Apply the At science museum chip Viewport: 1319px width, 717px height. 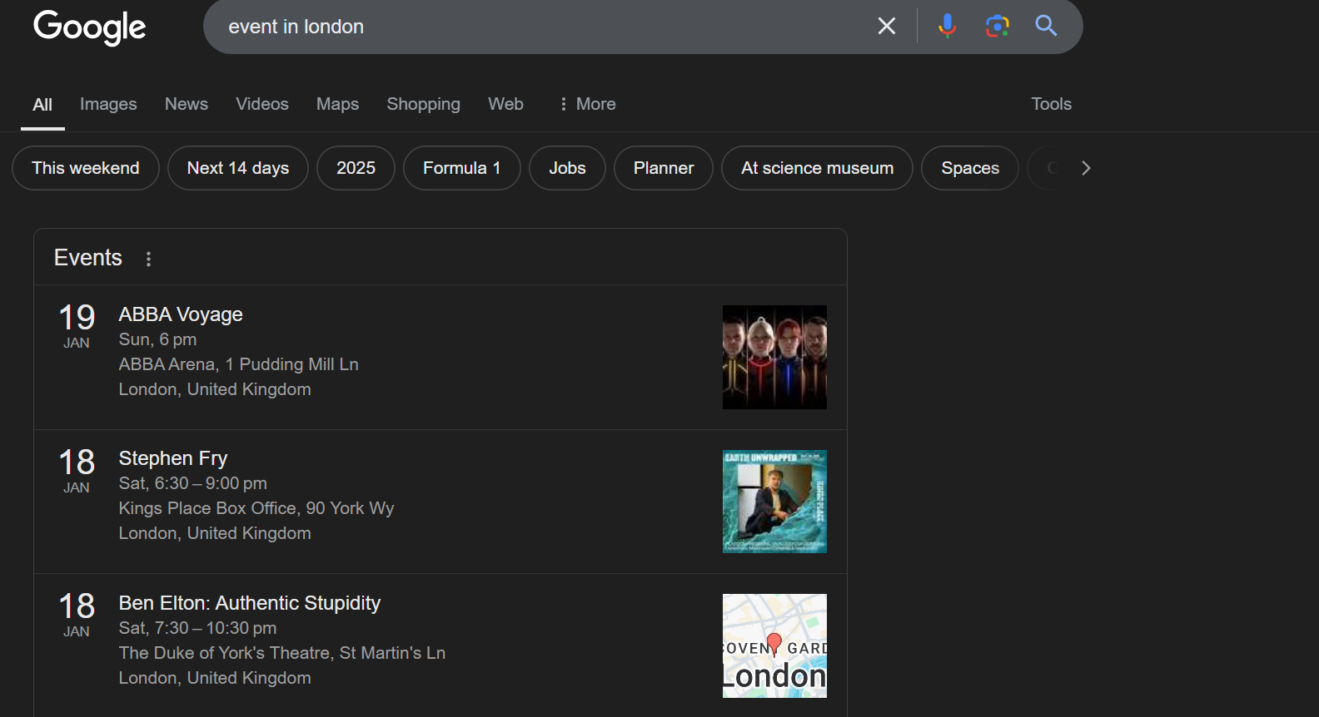(x=817, y=168)
